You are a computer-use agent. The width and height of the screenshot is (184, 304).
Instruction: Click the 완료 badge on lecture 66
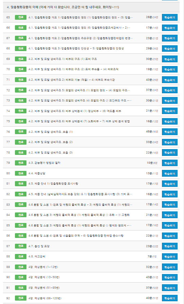click(x=21, y=28)
